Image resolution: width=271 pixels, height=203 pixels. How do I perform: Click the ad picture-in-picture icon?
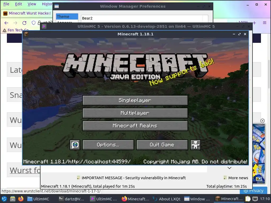tap(259, 179)
